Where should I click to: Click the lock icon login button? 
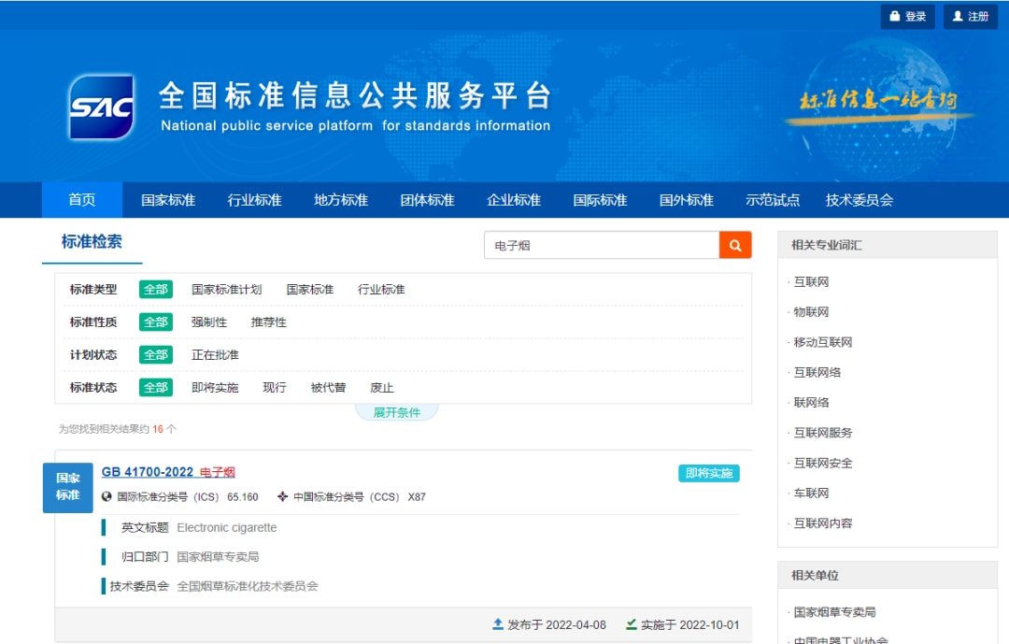point(907,17)
